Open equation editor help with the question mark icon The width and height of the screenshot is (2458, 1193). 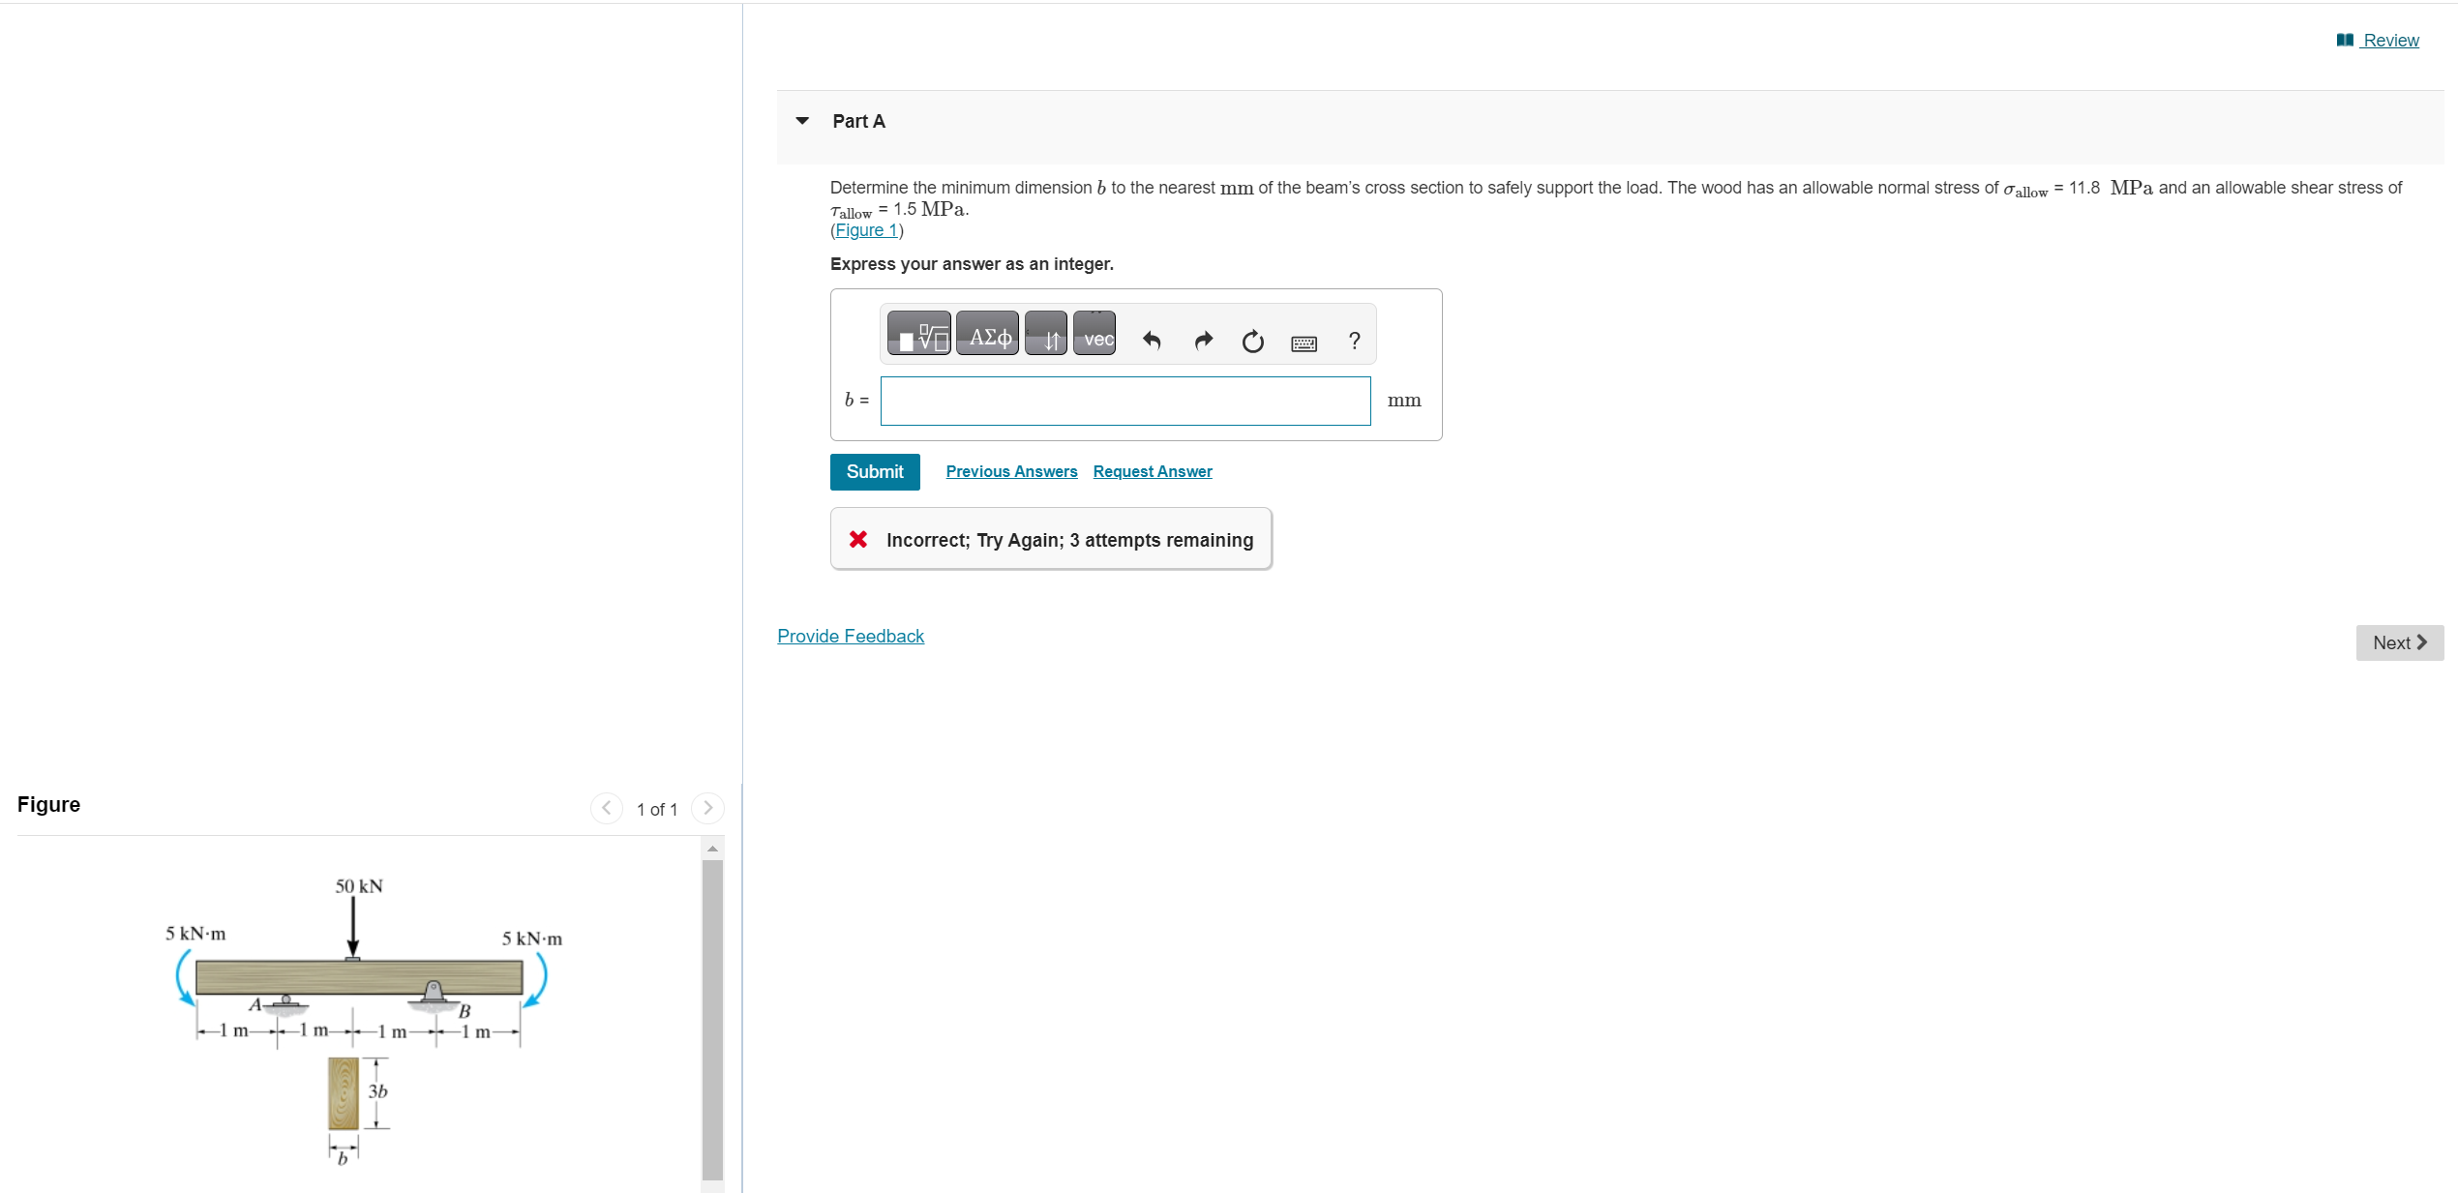1353,341
